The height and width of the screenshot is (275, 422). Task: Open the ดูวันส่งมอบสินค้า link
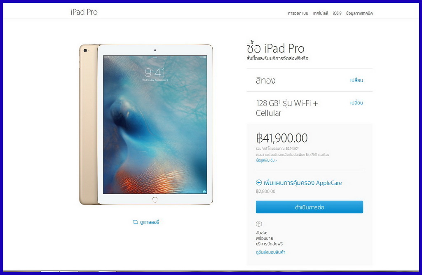click(x=270, y=252)
